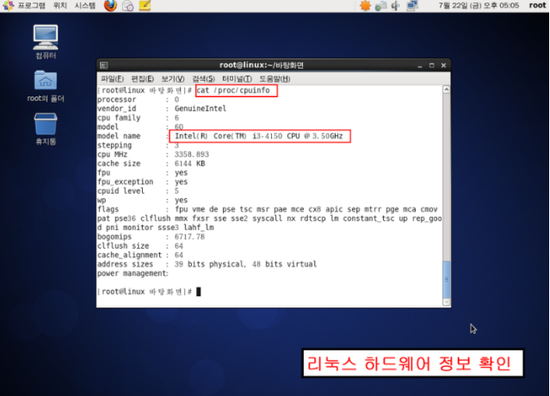Image resolution: width=550 pixels, height=396 pixels.
Task: Open the 위치 places menu
Action: click(60, 5)
